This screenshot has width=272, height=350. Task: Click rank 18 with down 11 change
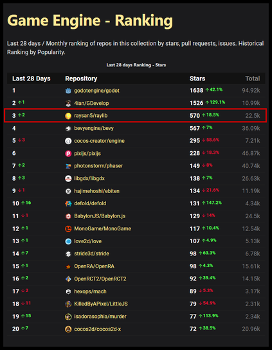(x=22, y=304)
